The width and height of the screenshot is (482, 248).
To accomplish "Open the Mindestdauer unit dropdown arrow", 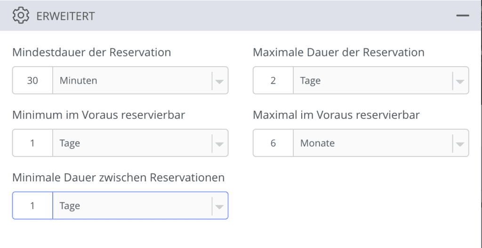I will [219, 81].
